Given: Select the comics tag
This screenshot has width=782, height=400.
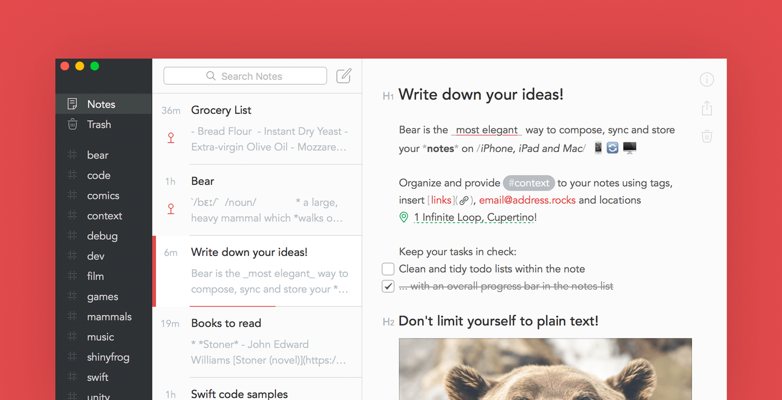Looking at the screenshot, I should [103, 196].
